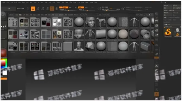Toggle the dim orange Gizmo 3D button
This screenshot has width=182, height=101.
[52, 8]
